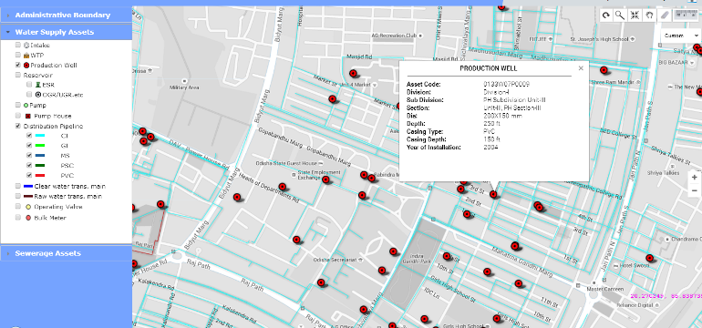This screenshot has width=702, height=328.
Task: Click the blue MS color swatch
Action: click(39, 156)
